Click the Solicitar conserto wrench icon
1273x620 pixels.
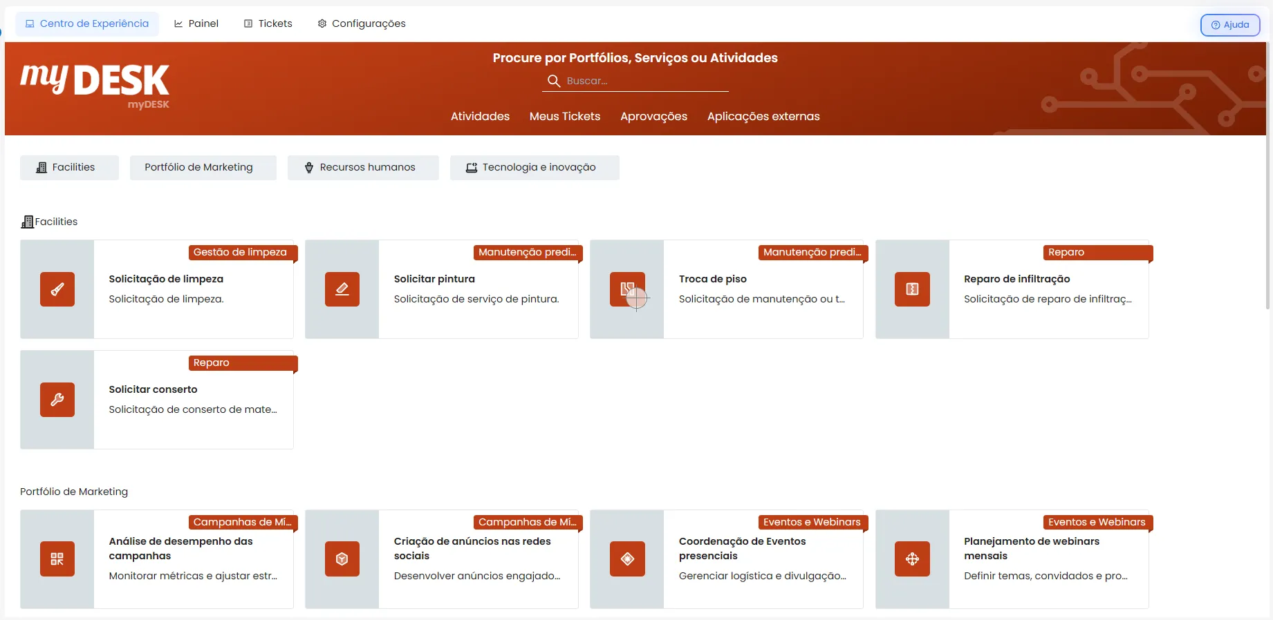57,400
